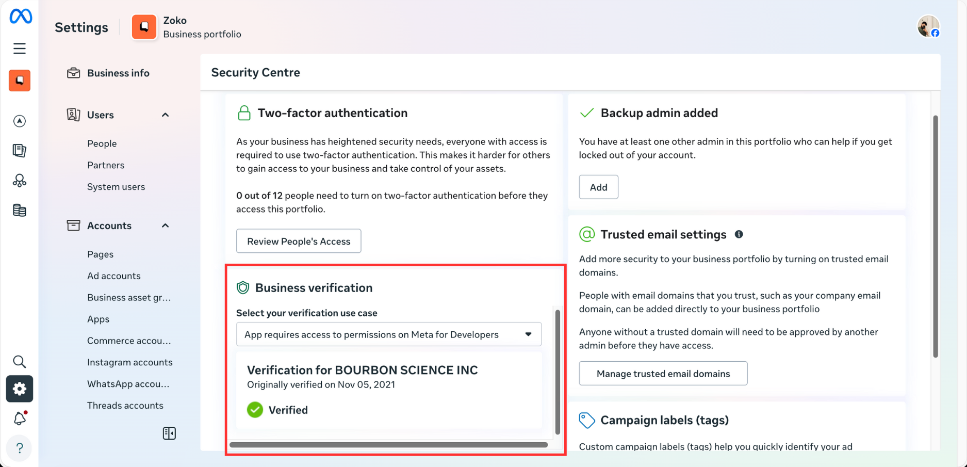This screenshot has height=467, width=967.
Task: Open the connected circles icon in sidebar
Action: click(x=20, y=180)
